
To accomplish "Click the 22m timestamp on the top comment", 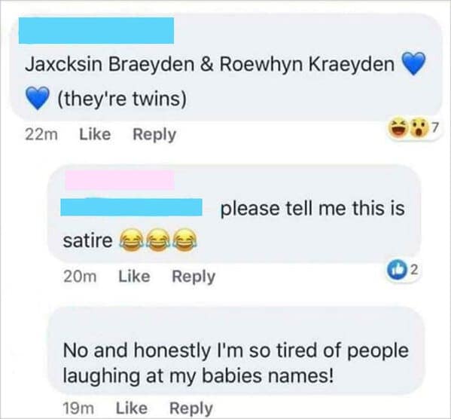I will click(41, 135).
